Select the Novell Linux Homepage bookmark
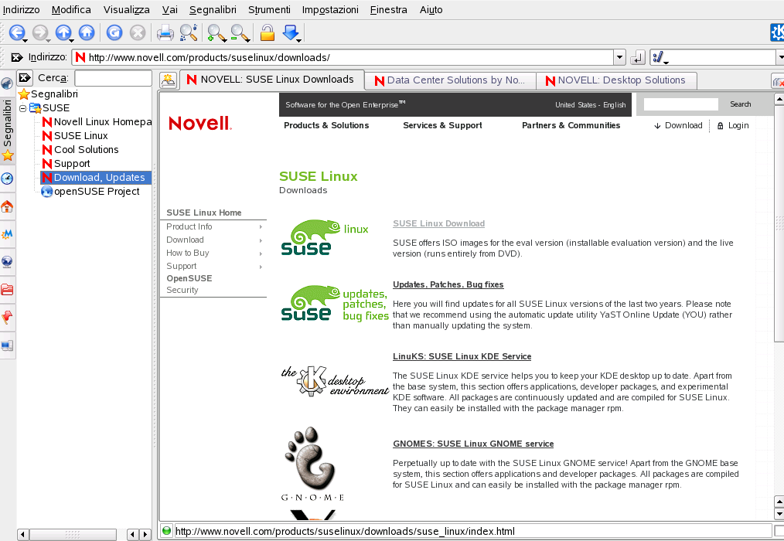The width and height of the screenshot is (784, 541). 97,122
